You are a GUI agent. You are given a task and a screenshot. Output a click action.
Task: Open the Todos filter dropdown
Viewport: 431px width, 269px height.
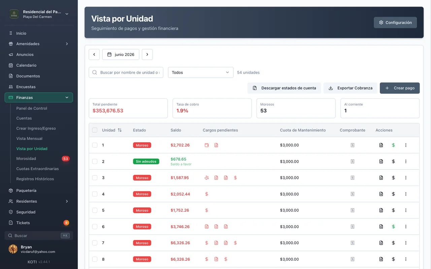click(x=201, y=72)
